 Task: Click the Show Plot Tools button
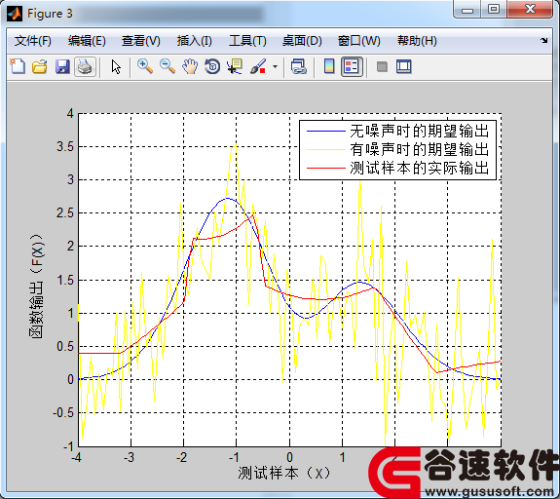(404, 67)
